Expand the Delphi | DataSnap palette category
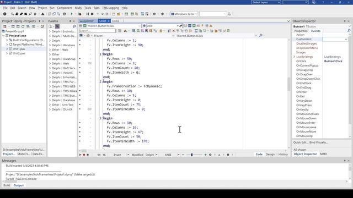This screenshot has height=198, width=353. pyautogui.click(x=50, y=59)
